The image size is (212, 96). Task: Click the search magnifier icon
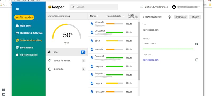tap(73, 7)
